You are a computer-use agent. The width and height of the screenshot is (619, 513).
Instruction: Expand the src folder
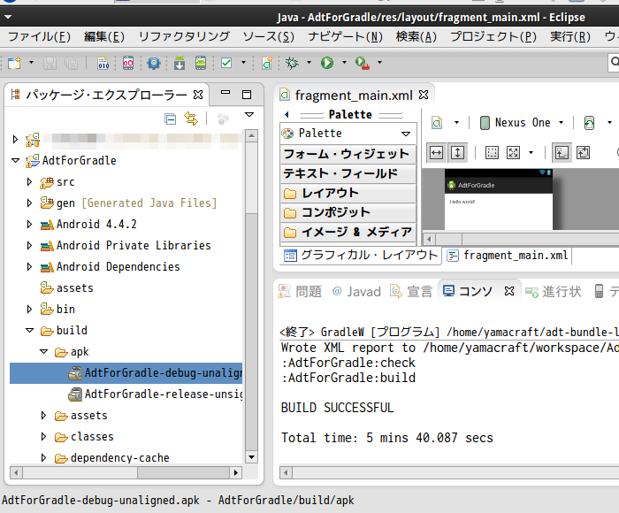coord(29,181)
